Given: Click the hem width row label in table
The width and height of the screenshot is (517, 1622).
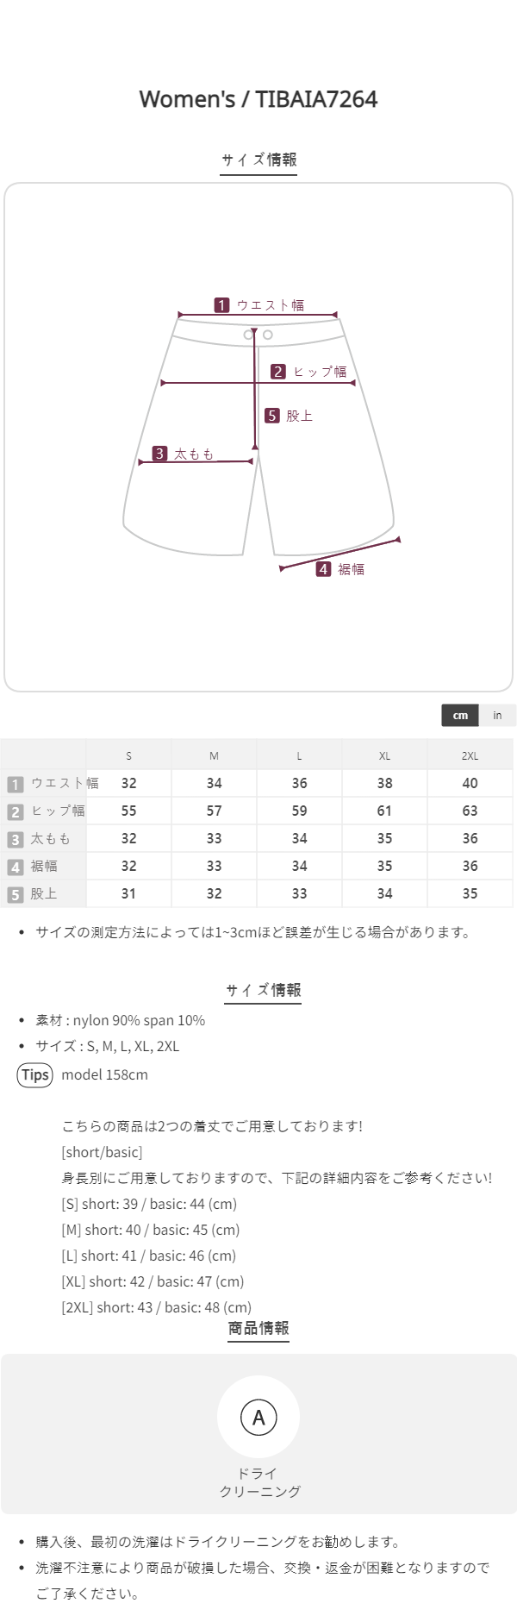Looking at the screenshot, I should 44,866.
